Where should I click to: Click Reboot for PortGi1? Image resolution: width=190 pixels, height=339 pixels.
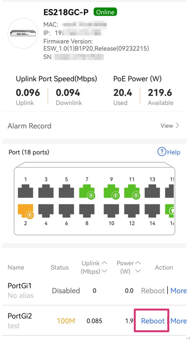coord(153,291)
